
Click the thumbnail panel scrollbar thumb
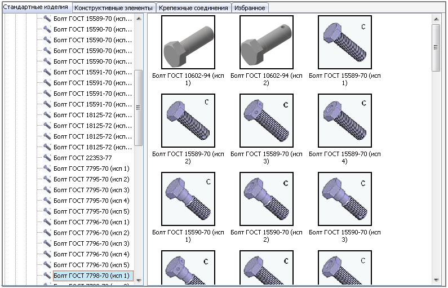(x=436, y=48)
